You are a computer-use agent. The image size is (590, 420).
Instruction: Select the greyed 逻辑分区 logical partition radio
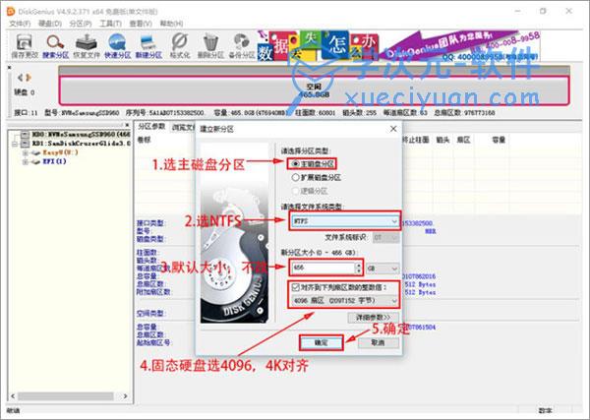pos(295,191)
